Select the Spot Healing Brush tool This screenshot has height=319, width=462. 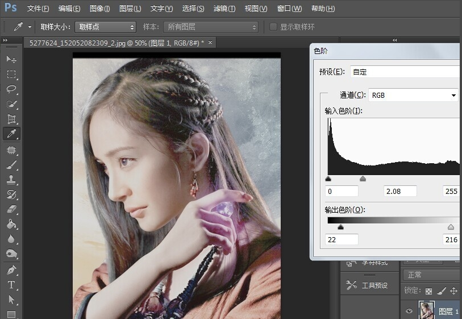coord(11,150)
